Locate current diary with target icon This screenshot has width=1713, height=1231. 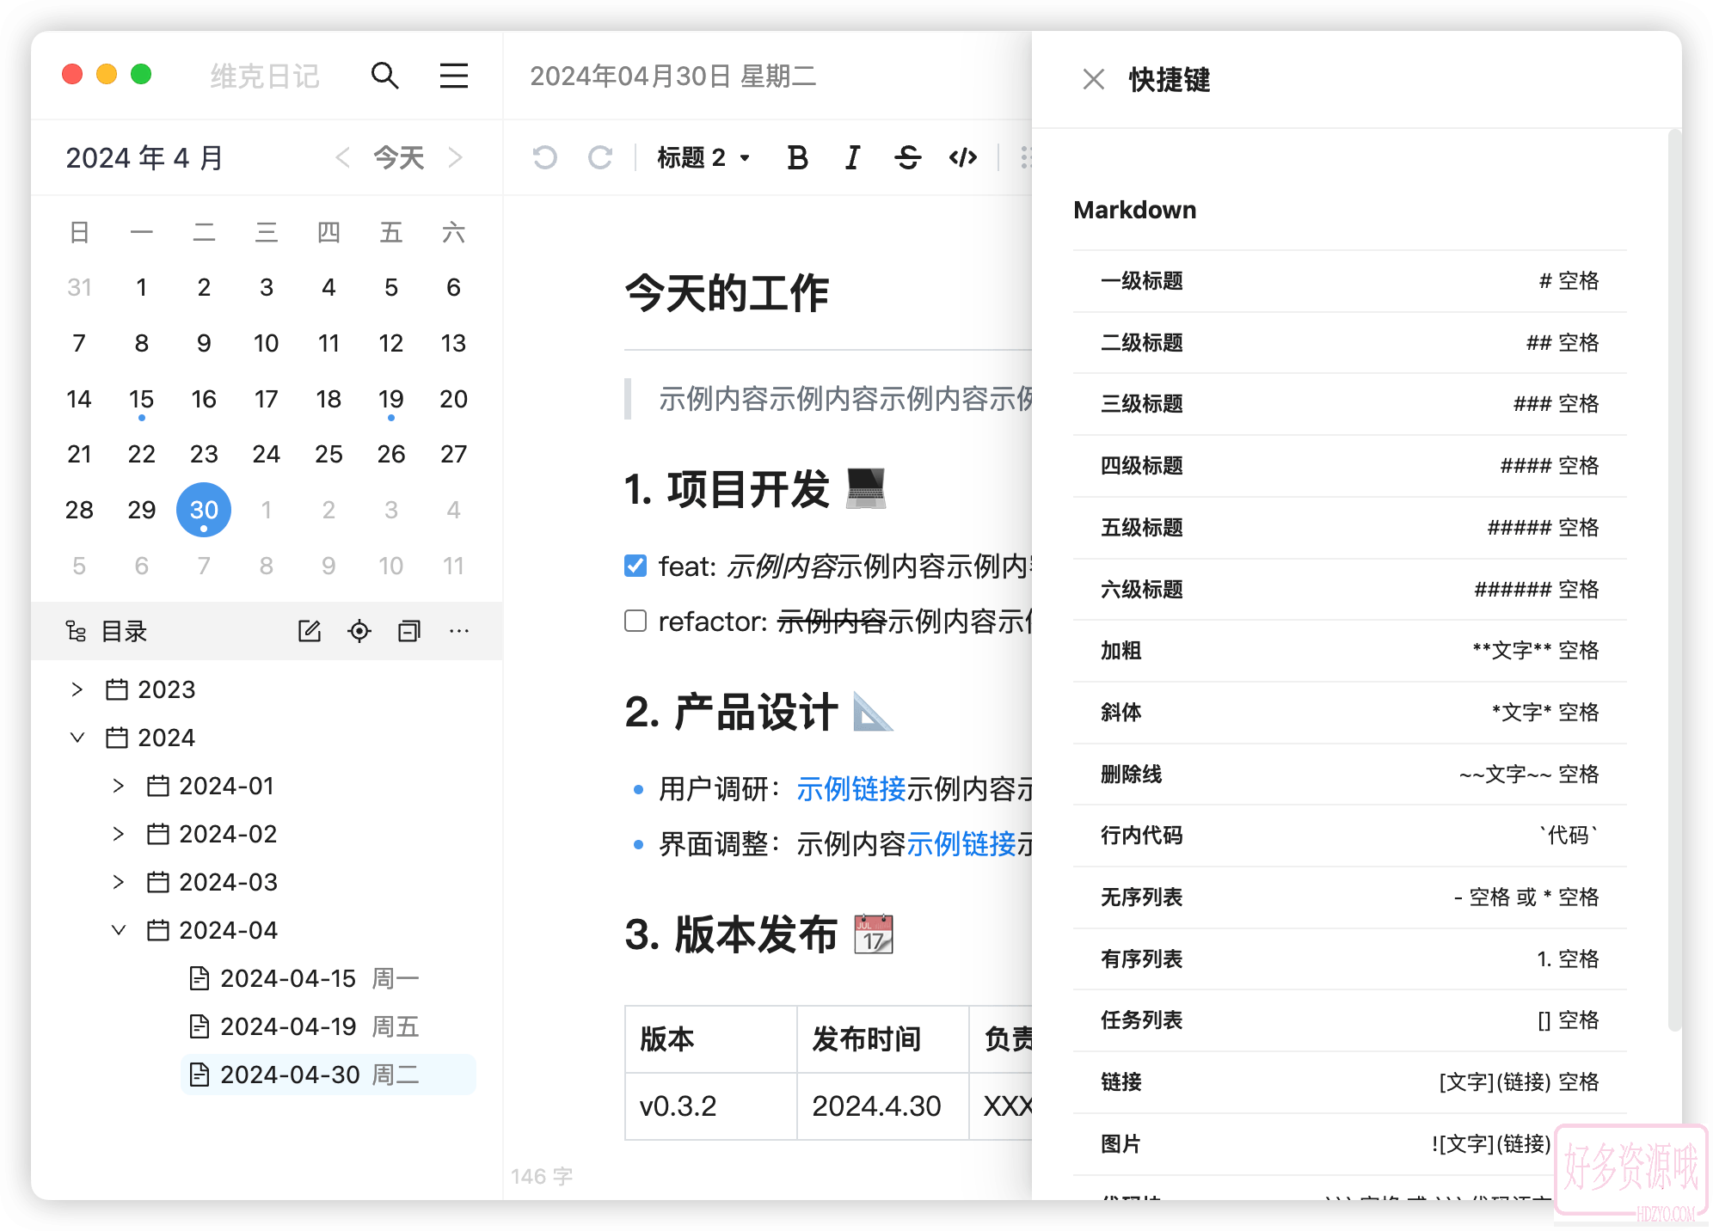359,631
